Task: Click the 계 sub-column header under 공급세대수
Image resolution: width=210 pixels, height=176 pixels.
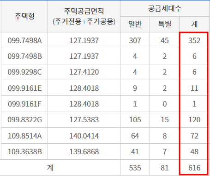Action: point(194,24)
